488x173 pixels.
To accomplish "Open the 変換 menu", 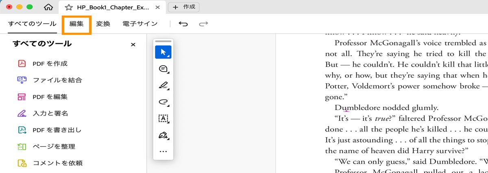I will [x=103, y=24].
